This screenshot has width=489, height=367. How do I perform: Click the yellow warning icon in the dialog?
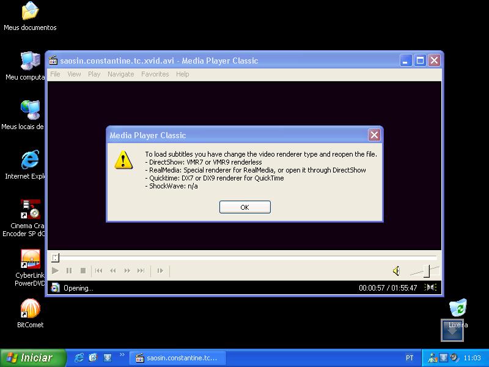coord(123,160)
